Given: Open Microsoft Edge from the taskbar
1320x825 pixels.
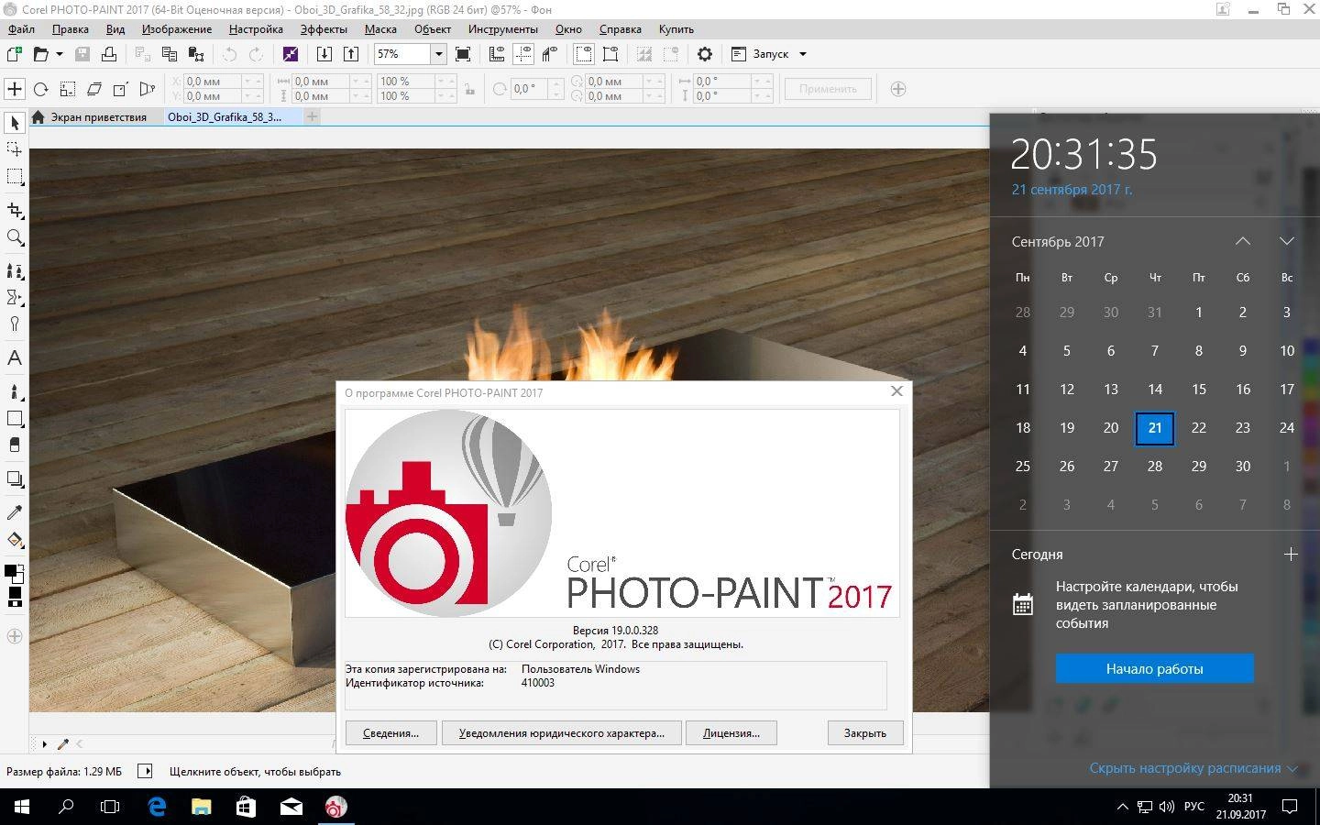Looking at the screenshot, I should [x=157, y=807].
